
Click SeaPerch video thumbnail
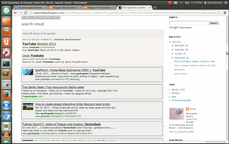(28, 72)
